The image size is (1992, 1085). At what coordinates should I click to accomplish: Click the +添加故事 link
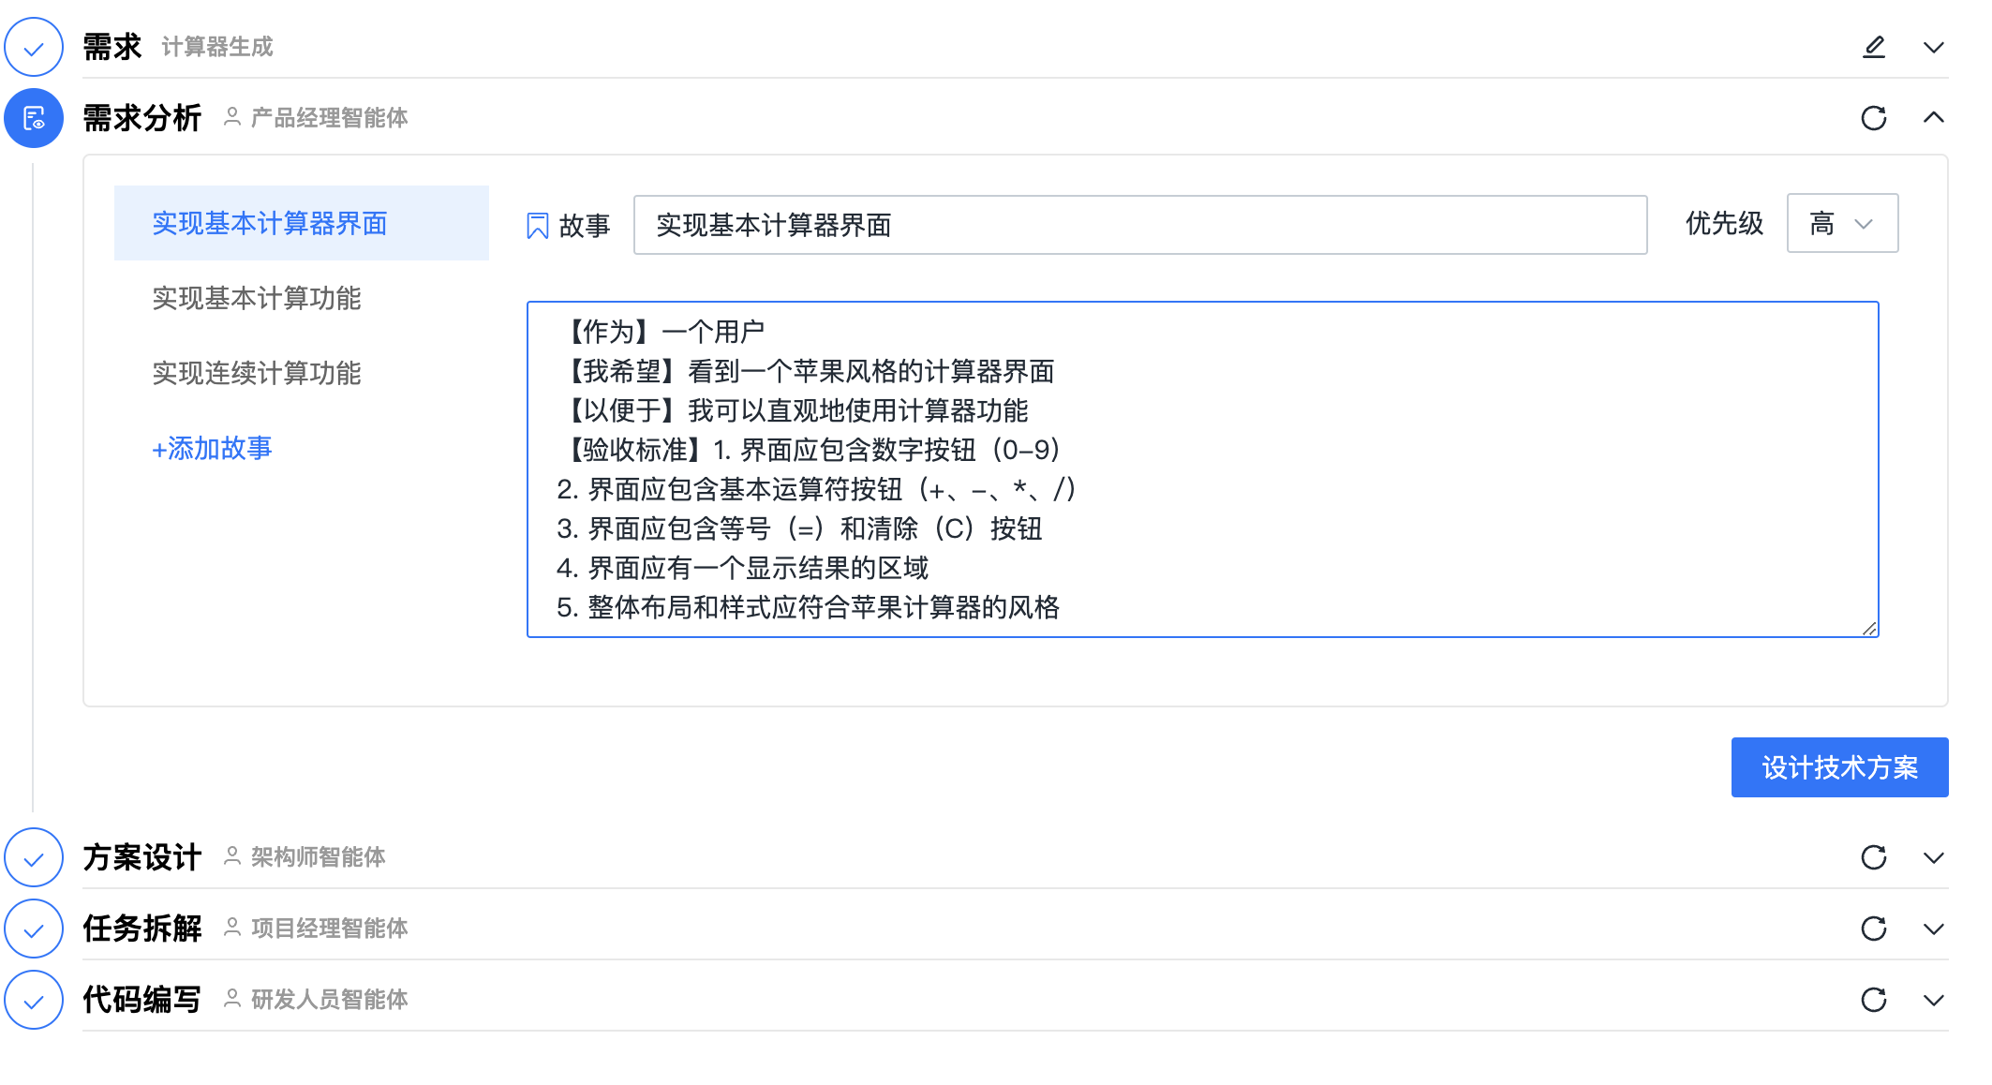click(213, 449)
